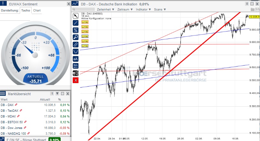
Task: Select the DB - DAX row name
Action: click(7, 105)
